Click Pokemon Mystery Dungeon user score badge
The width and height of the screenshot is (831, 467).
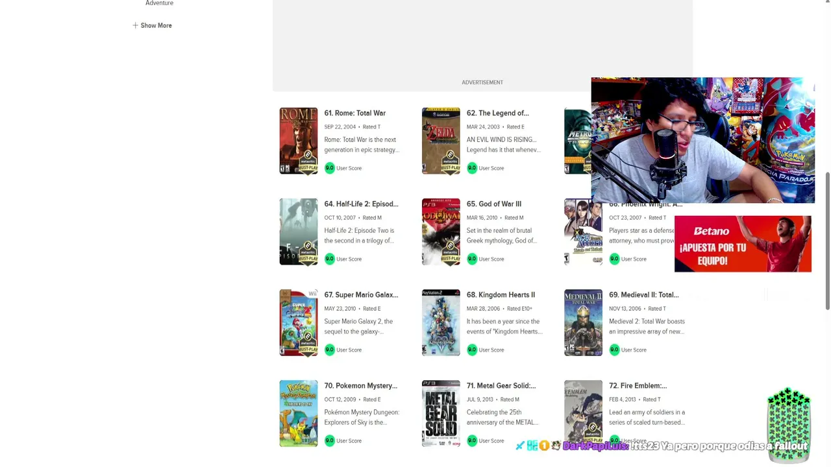pyautogui.click(x=329, y=440)
